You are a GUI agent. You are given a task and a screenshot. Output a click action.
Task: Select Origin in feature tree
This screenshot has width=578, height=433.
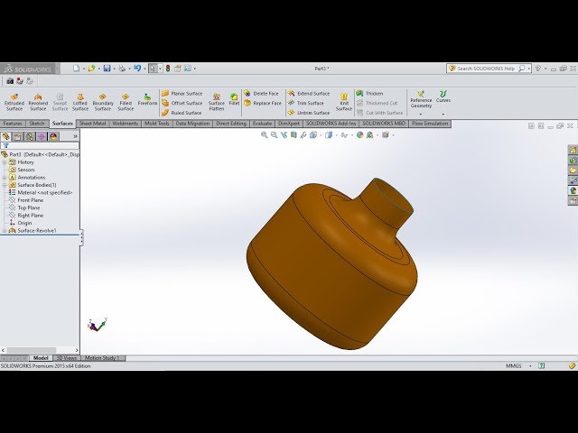(24, 223)
